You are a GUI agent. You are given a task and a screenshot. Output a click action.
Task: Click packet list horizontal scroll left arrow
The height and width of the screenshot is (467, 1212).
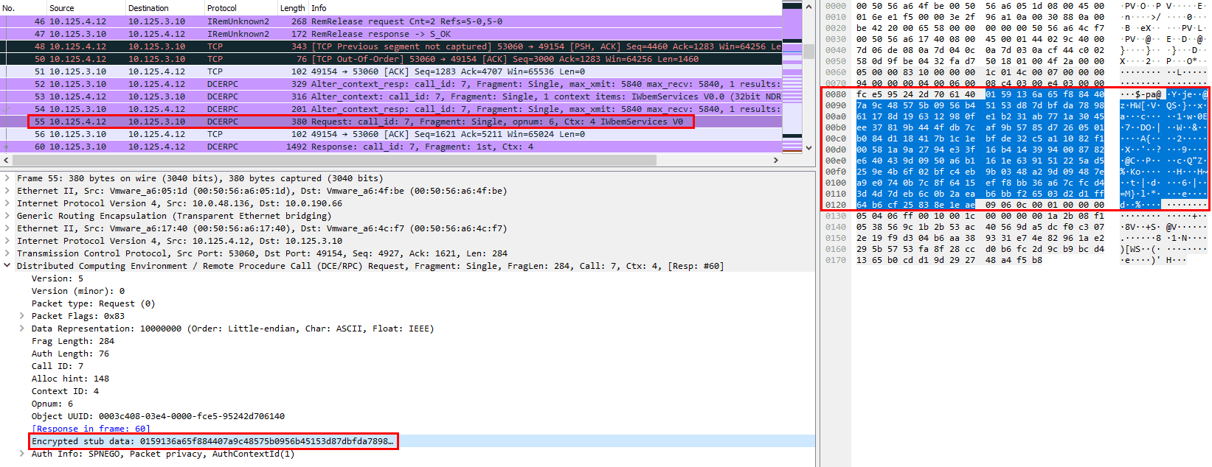point(6,160)
